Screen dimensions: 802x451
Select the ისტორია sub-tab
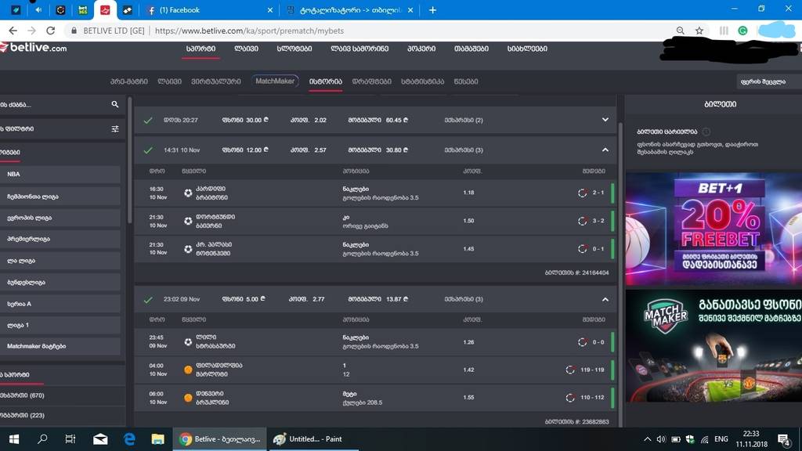coord(325,81)
